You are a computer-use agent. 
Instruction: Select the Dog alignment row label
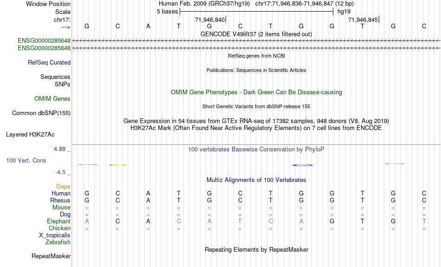click(65, 215)
